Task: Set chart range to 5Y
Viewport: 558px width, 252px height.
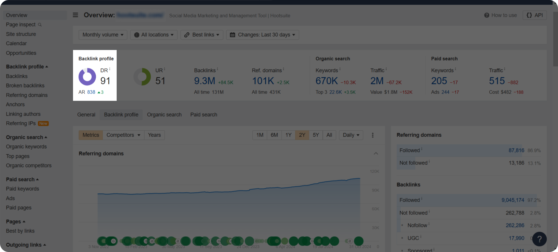Action: point(316,135)
